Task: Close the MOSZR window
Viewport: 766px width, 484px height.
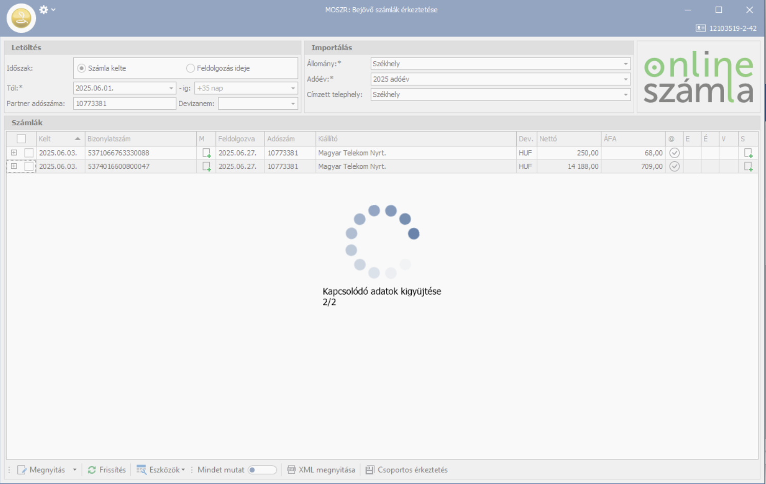Action: [749, 10]
